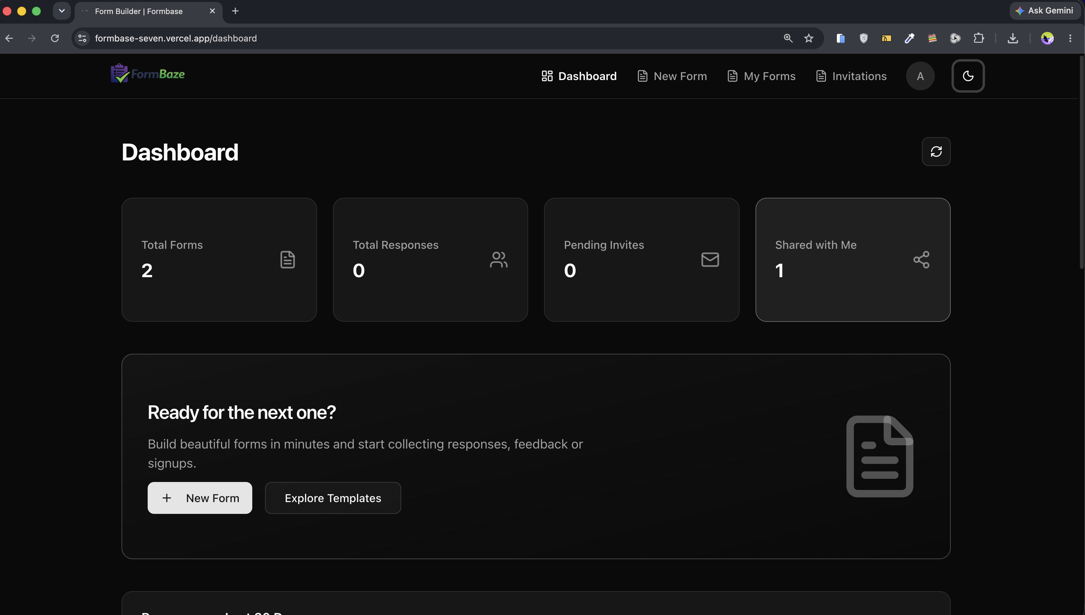This screenshot has height=615, width=1085.
Task: Click the Shared with Me share icon
Action: (x=921, y=259)
